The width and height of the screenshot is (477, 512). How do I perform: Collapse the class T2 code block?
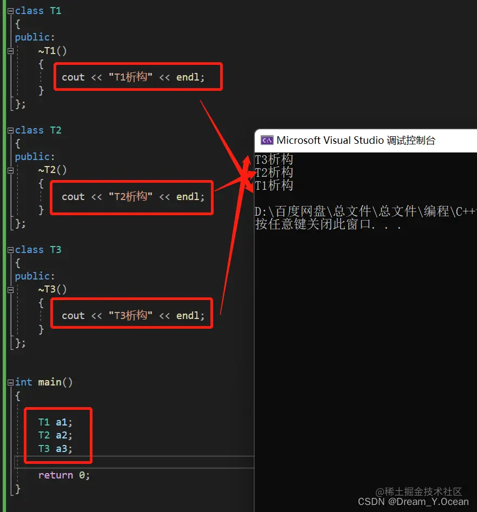click(x=10, y=131)
